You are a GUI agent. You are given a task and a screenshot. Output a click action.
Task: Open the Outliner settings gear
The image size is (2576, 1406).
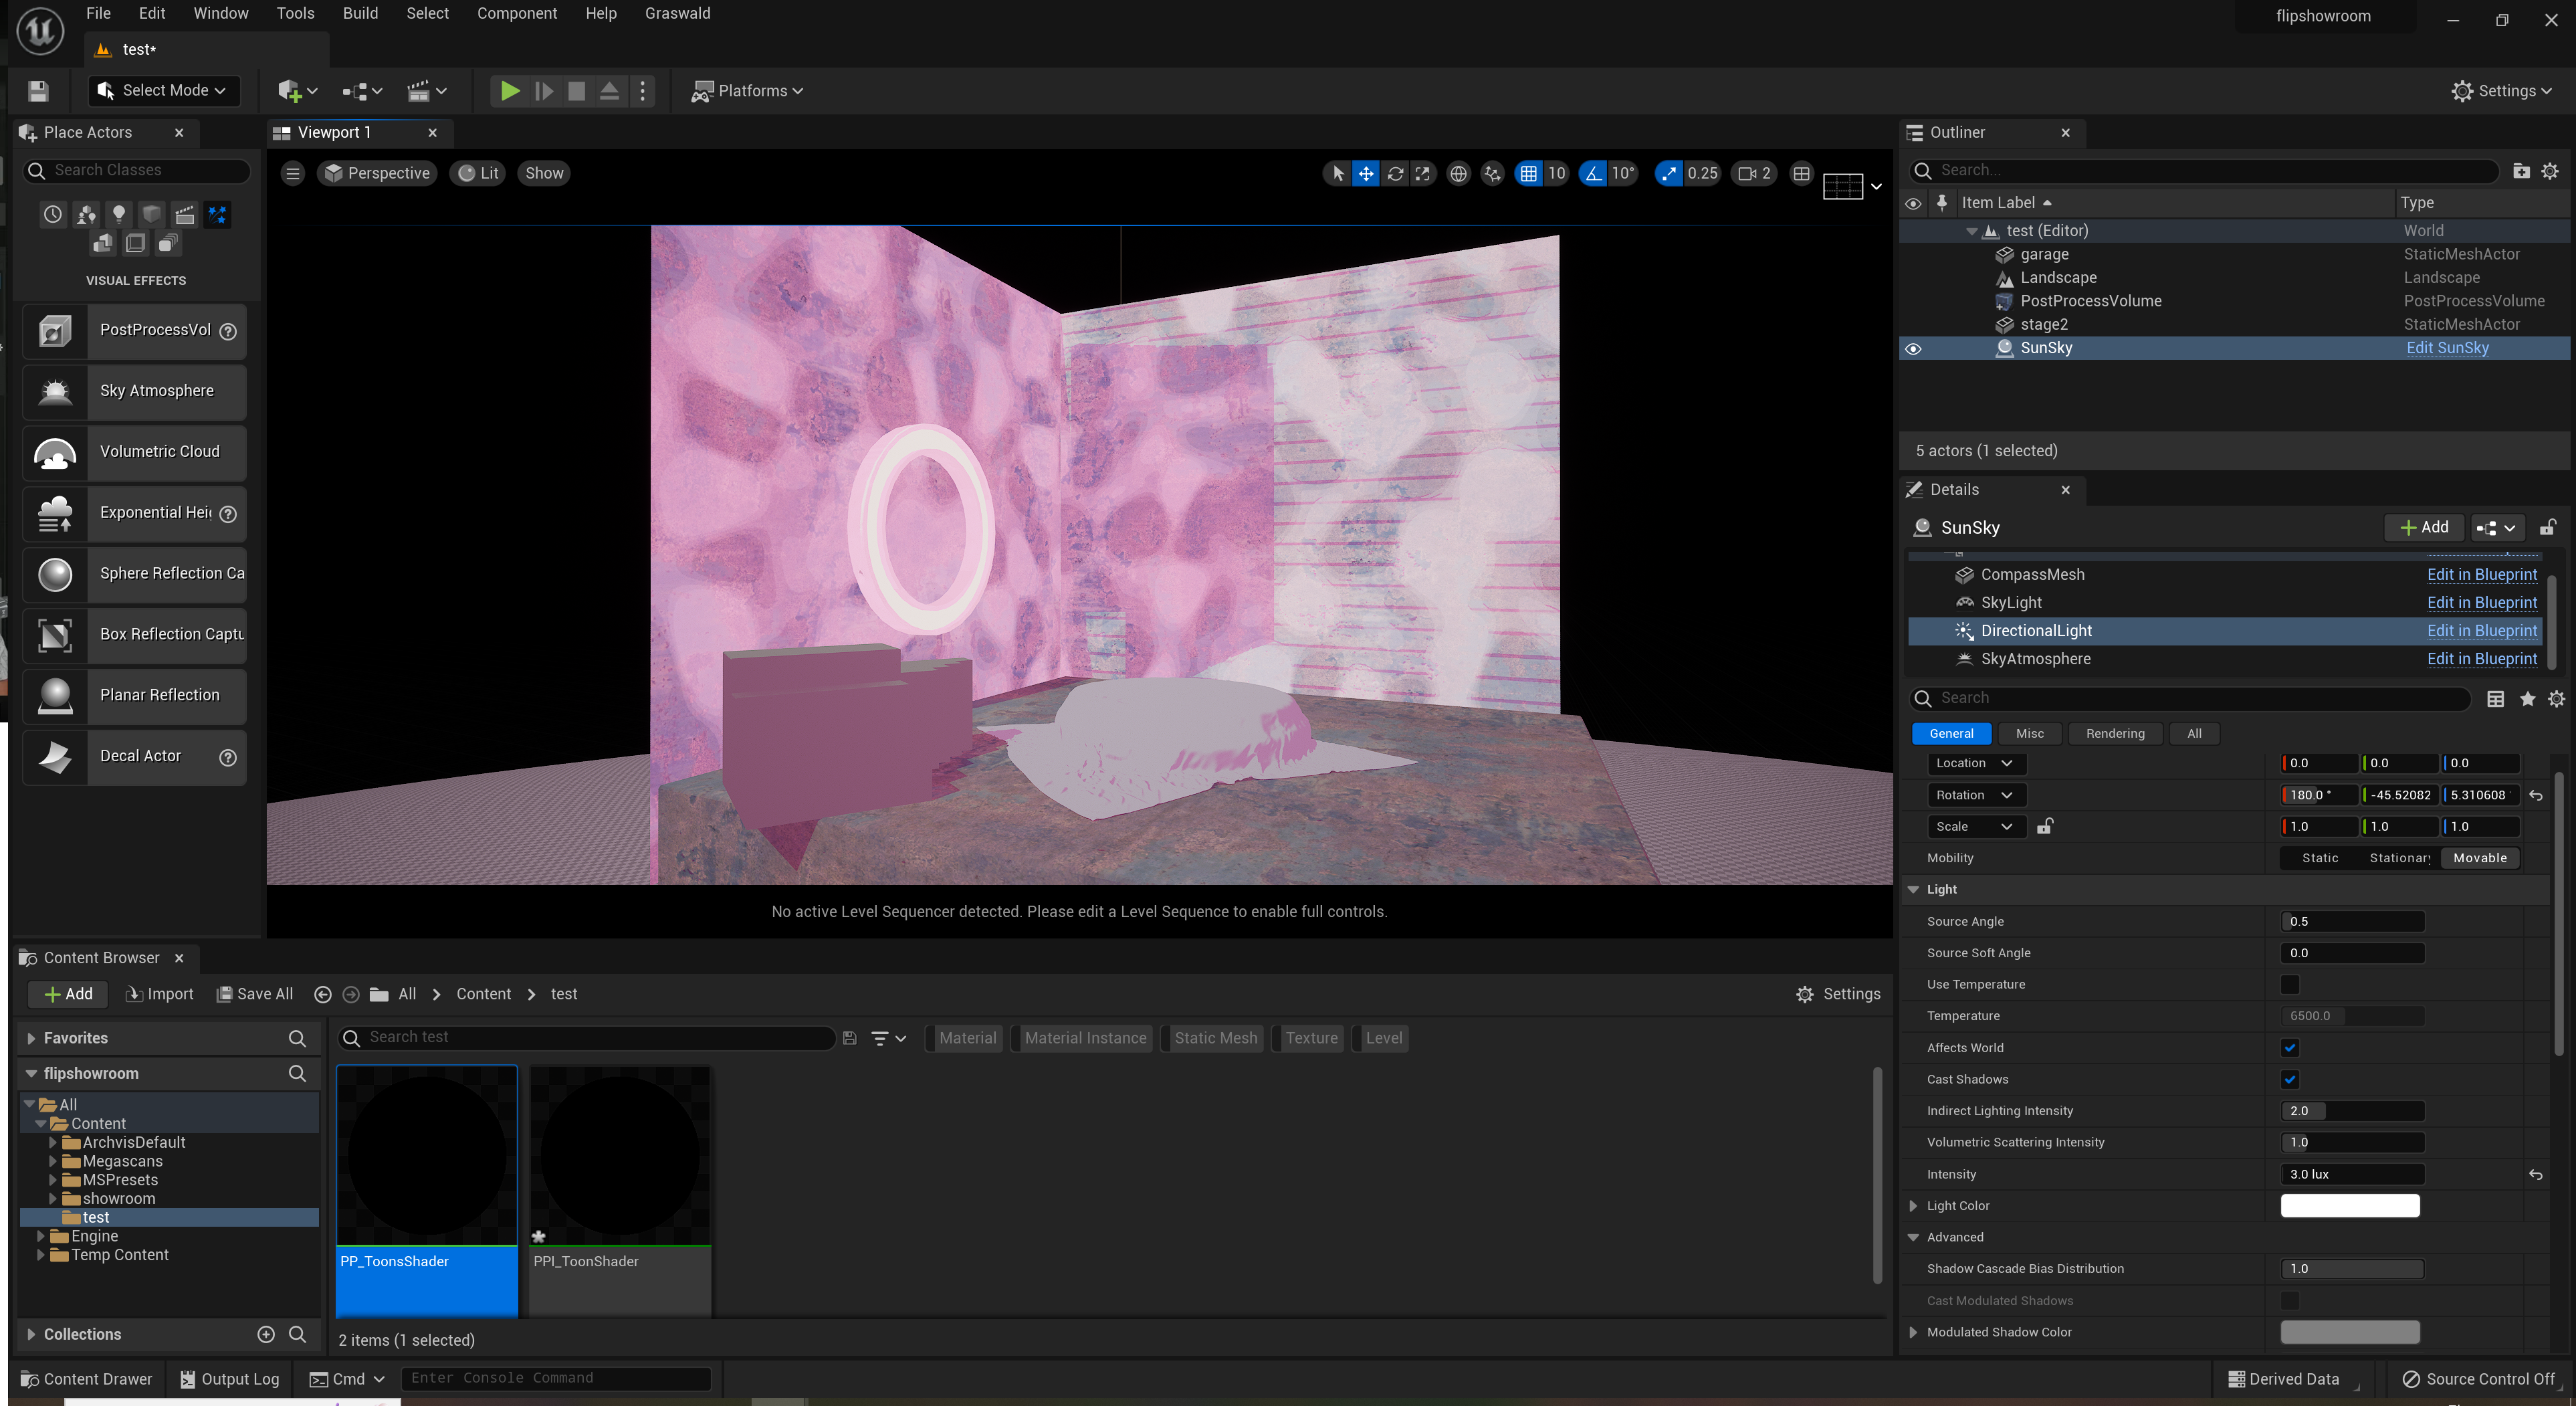(2550, 171)
